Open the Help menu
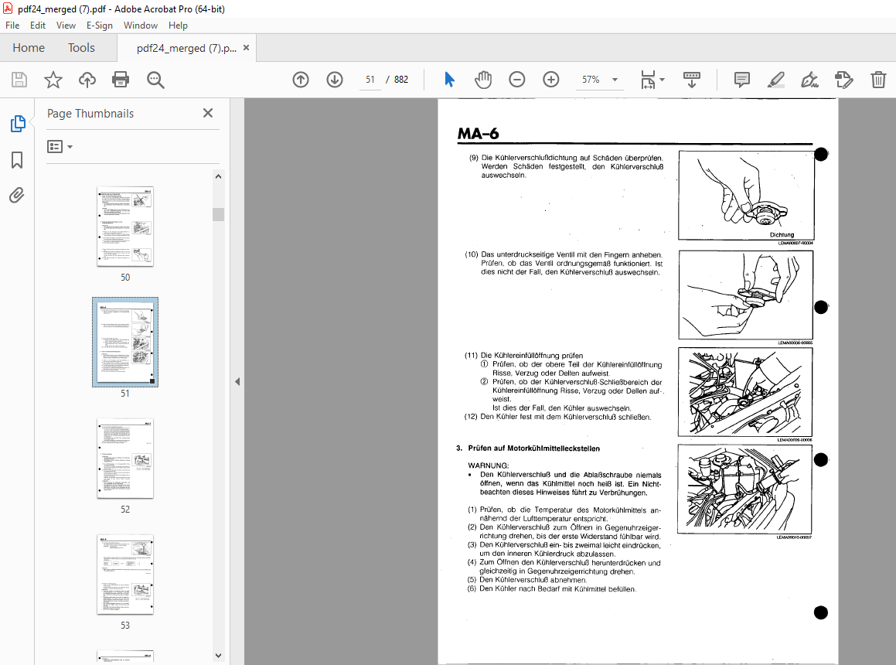The height and width of the screenshot is (665, 896). (x=178, y=26)
